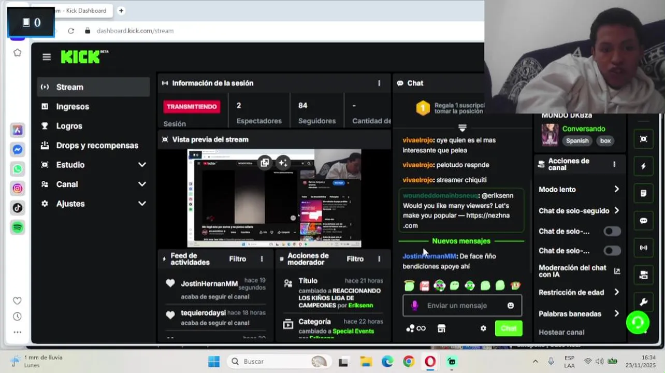Open Filtro in Feed de actividades
The image size is (665, 373).
[x=238, y=259]
